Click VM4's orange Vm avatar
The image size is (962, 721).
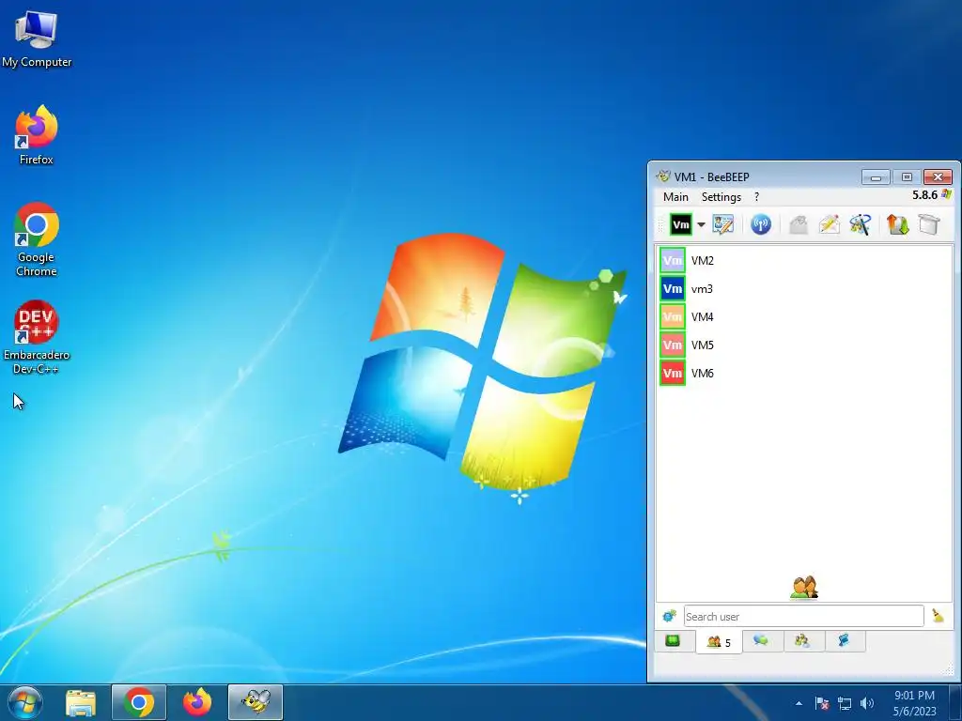coord(673,317)
